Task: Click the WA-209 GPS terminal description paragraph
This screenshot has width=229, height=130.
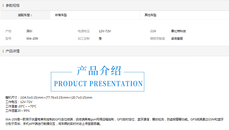Action: click(115, 122)
